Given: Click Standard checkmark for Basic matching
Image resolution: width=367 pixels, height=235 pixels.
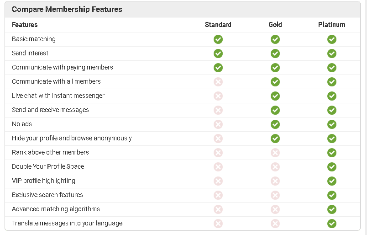Looking at the screenshot, I should click(218, 39).
